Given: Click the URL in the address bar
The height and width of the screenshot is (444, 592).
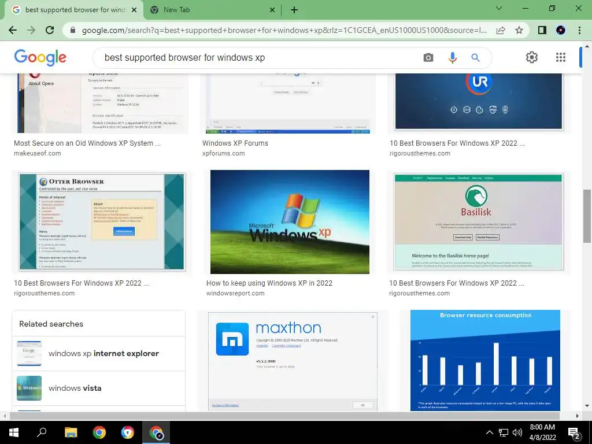Looking at the screenshot, I should [x=284, y=30].
